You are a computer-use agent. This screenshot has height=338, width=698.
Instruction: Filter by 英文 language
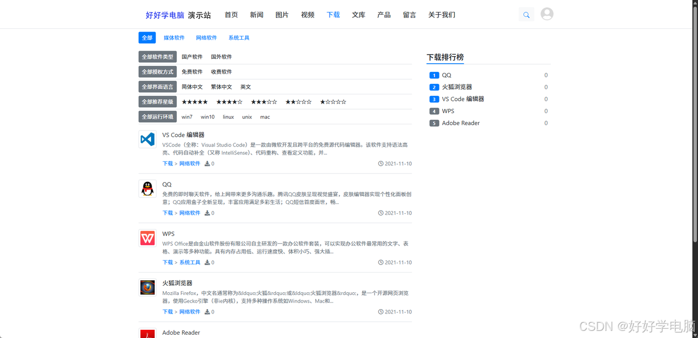pyautogui.click(x=245, y=87)
